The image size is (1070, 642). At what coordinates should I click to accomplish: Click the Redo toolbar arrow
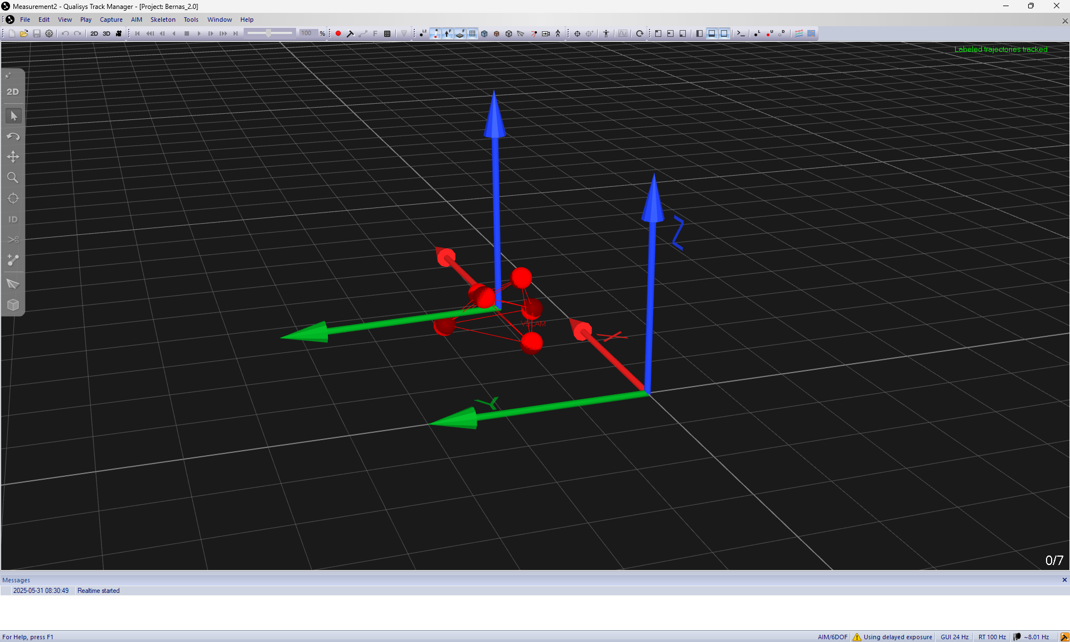pyautogui.click(x=78, y=33)
